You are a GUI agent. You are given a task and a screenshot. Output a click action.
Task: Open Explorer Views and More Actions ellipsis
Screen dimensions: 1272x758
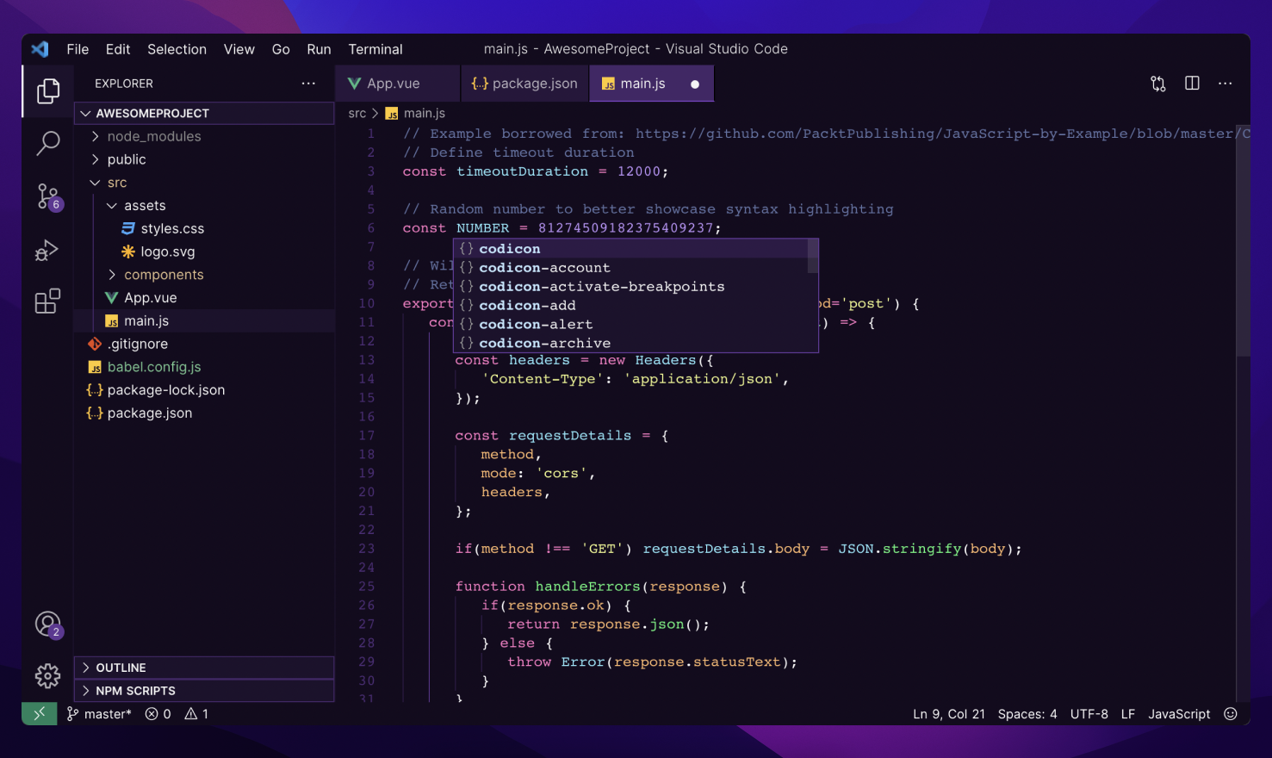pos(308,84)
